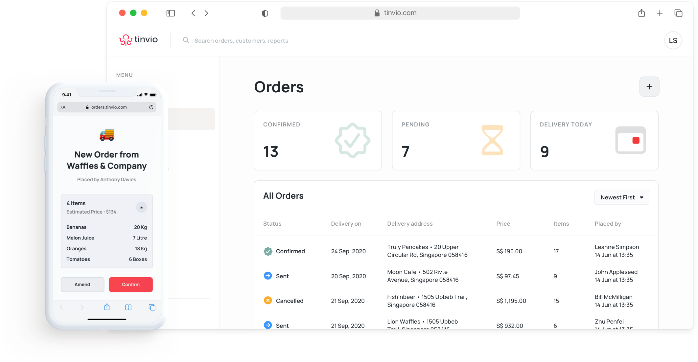The width and height of the screenshot is (698, 362).
Task: Click John Appleseed in Placed by
Action: pyautogui.click(x=616, y=272)
